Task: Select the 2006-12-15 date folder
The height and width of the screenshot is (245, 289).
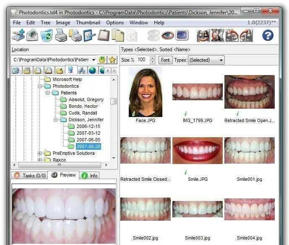Action: tap(89, 126)
